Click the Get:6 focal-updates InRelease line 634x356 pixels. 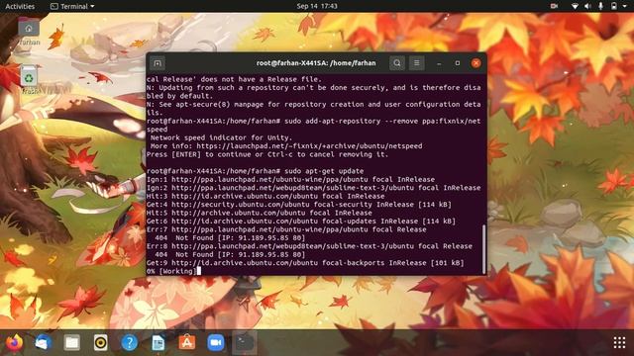301,222
